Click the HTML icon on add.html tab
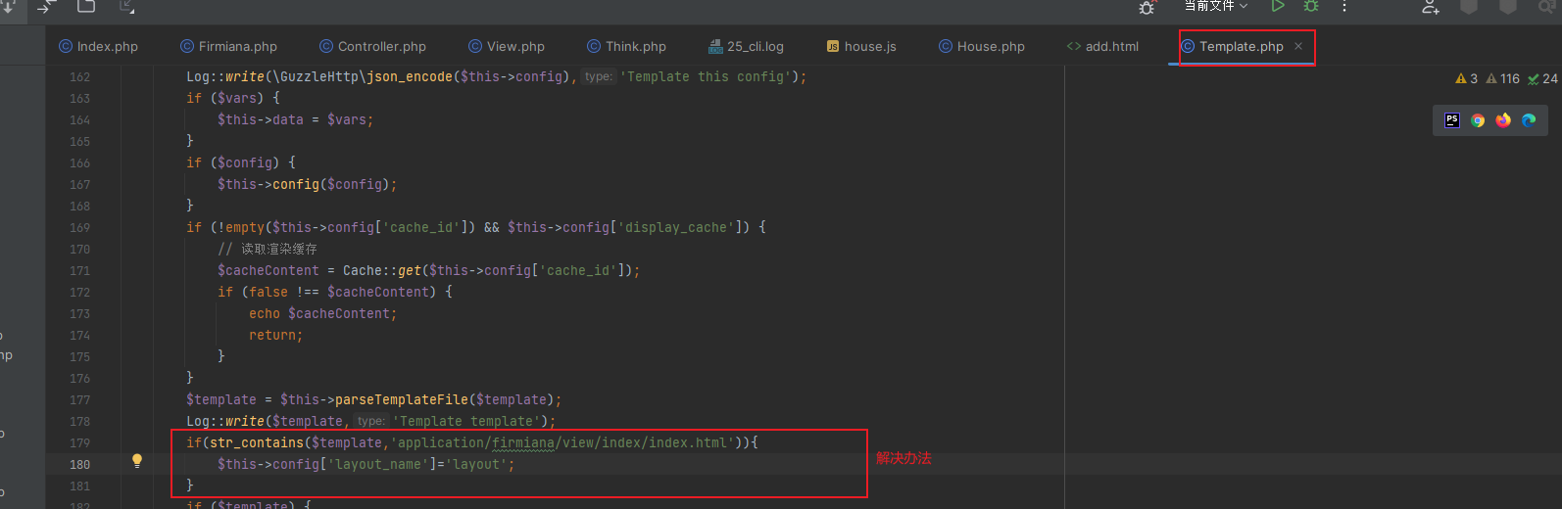 1074,46
